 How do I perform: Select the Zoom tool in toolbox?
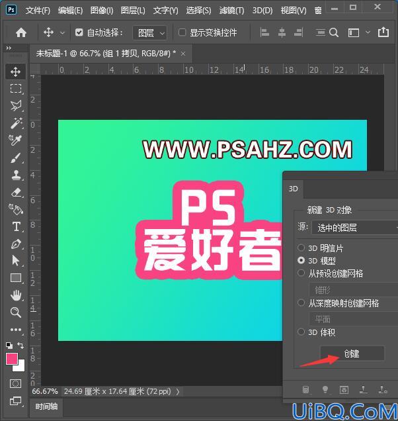tap(16, 312)
